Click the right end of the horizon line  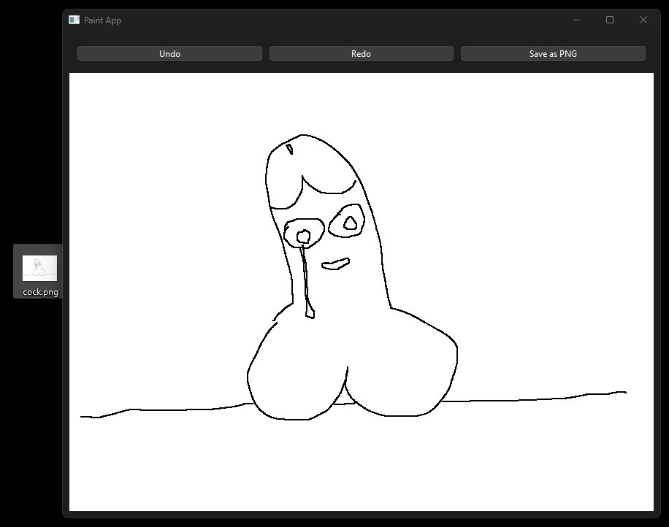(x=624, y=393)
